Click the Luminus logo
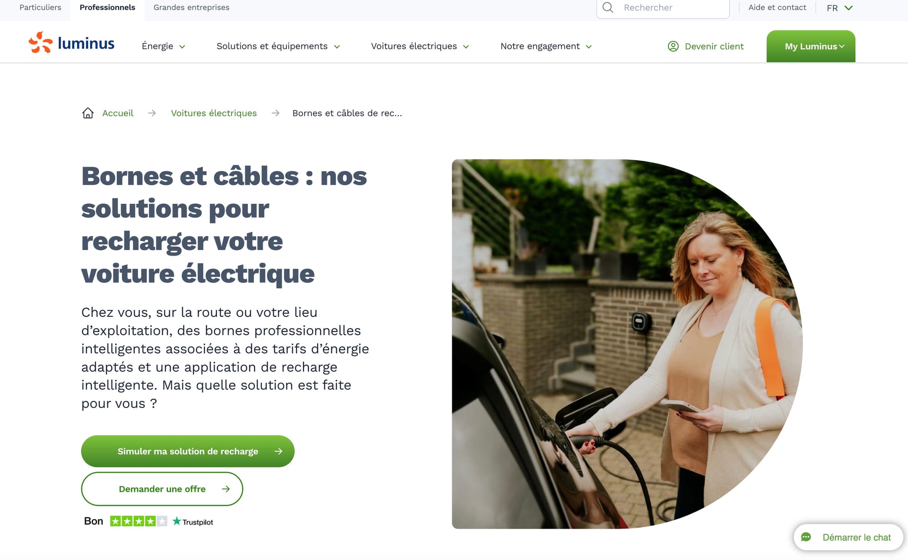 (x=71, y=43)
